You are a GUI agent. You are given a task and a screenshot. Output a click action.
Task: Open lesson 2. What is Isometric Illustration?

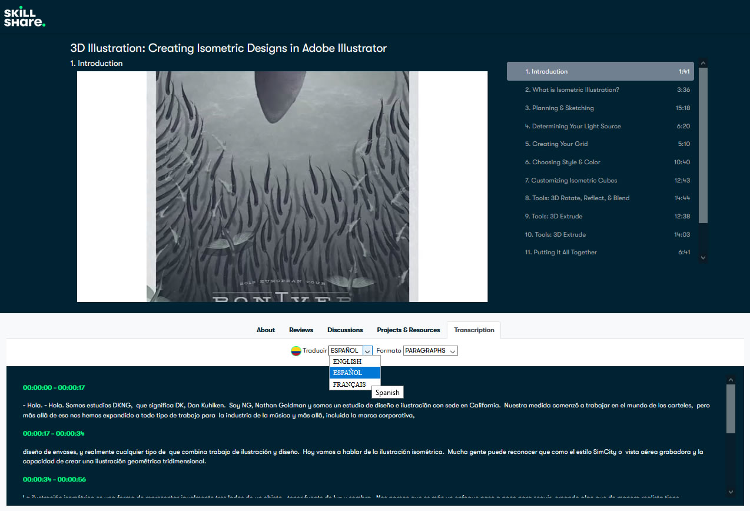(600, 89)
